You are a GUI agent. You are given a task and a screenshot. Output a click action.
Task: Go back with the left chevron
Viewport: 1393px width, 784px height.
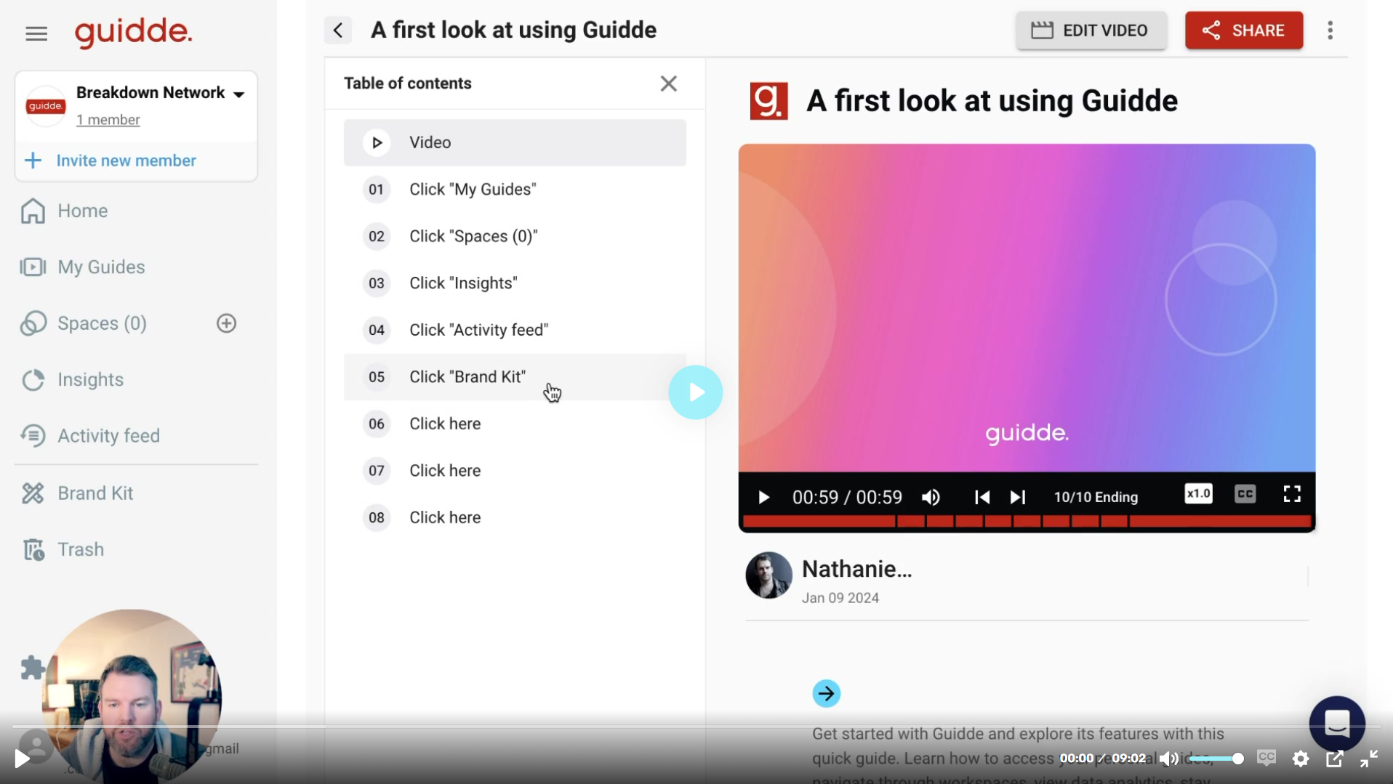coord(338,31)
